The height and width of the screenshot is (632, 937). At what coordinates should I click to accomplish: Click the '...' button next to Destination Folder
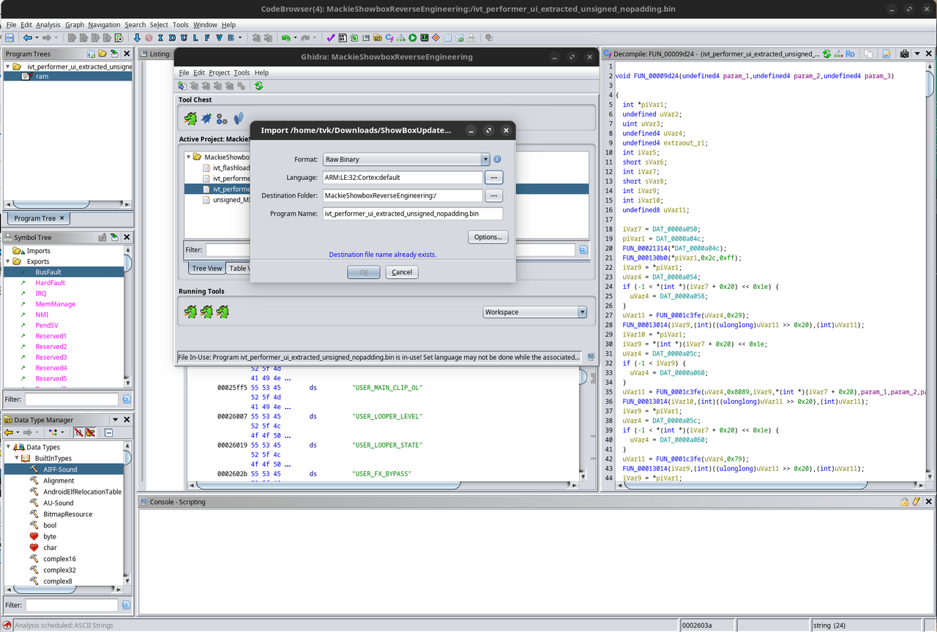click(493, 195)
